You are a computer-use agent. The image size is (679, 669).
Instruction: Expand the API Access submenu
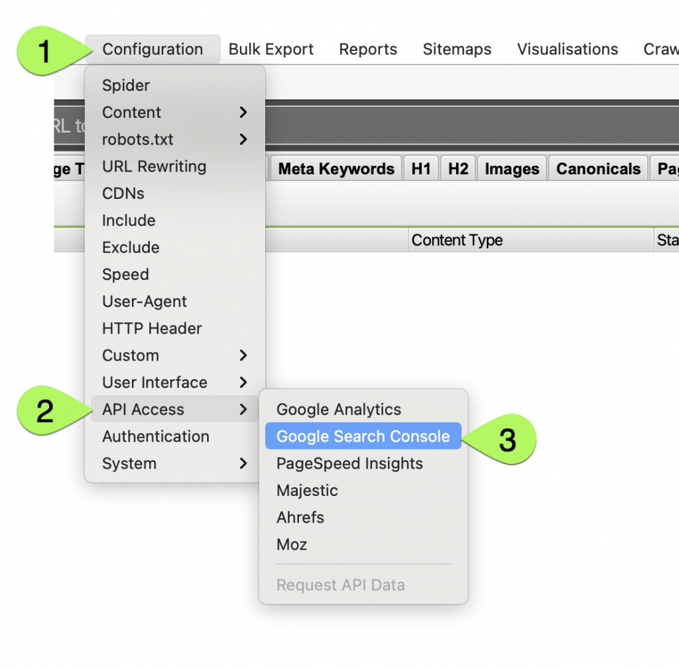coord(175,409)
